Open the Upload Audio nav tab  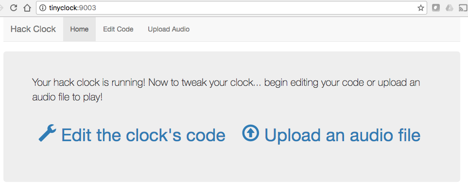169,29
